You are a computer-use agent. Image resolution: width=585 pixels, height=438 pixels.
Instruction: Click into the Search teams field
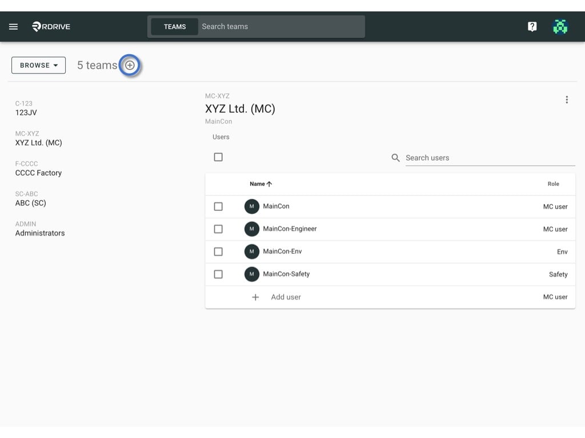(282, 26)
